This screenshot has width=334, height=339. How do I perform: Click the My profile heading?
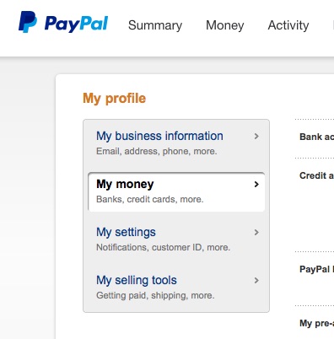[x=115, y=99]
